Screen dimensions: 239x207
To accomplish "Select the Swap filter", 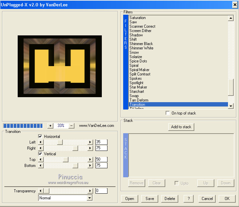I will coord(134,96).
